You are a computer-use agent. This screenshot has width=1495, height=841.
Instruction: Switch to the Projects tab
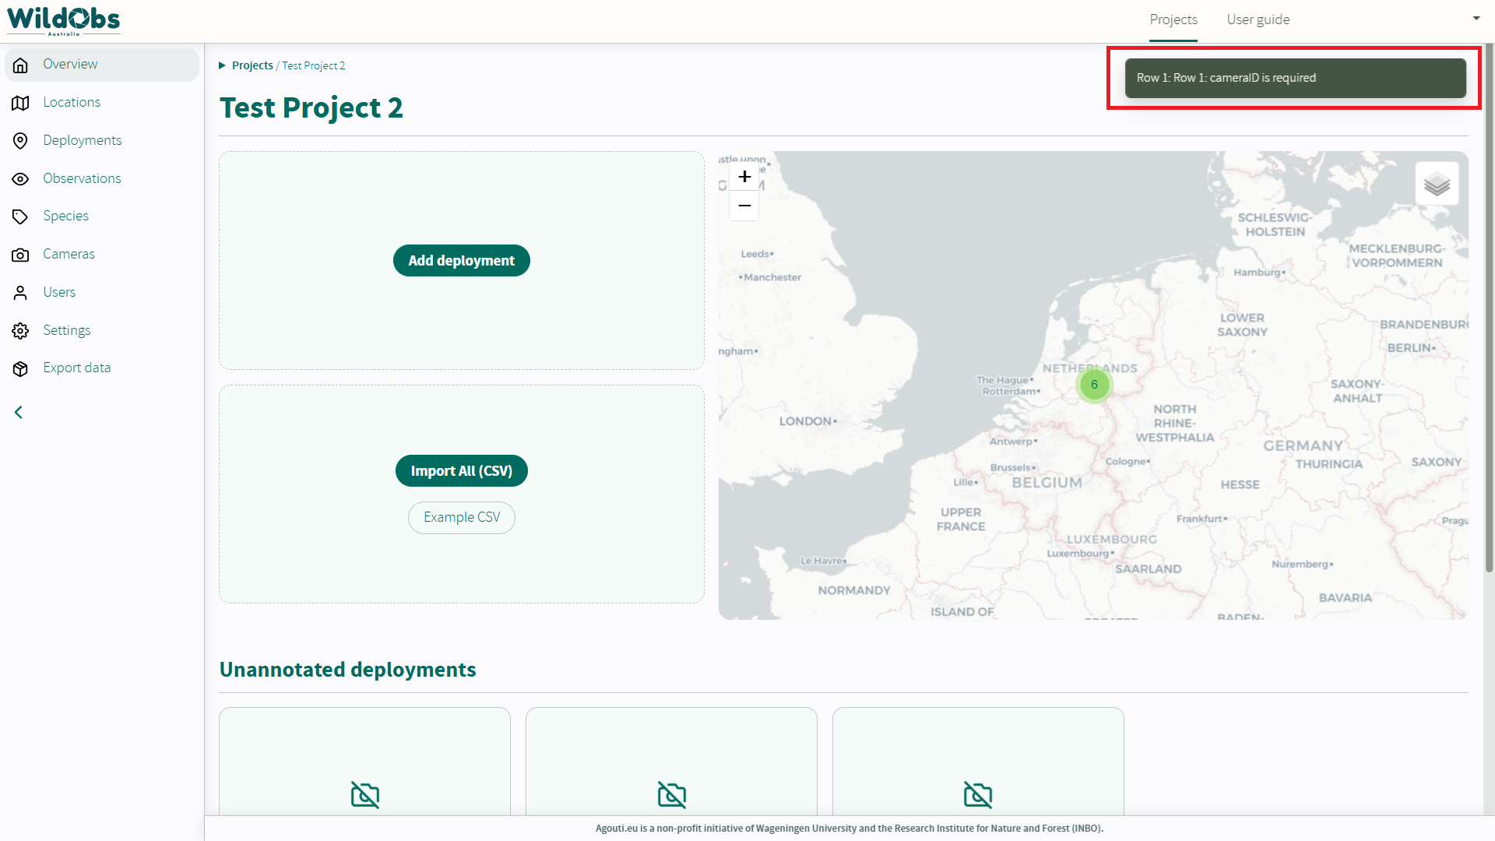(1173, 19)
